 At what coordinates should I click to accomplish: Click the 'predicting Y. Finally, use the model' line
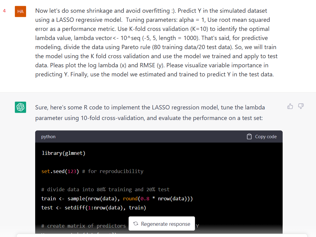(x=154, y=75)
